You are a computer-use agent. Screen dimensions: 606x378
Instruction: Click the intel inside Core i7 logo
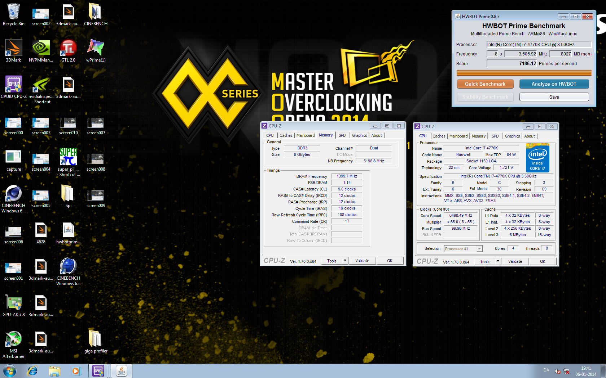pos(537,158)
